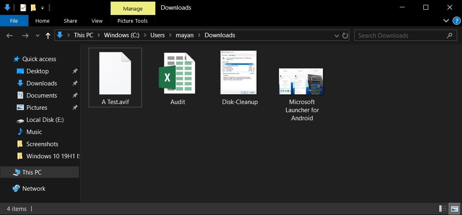Image resolution: width=462 pixels, height=215 pixels.
Task: Click the Users segment in the address path
Action: pos(157,35)
